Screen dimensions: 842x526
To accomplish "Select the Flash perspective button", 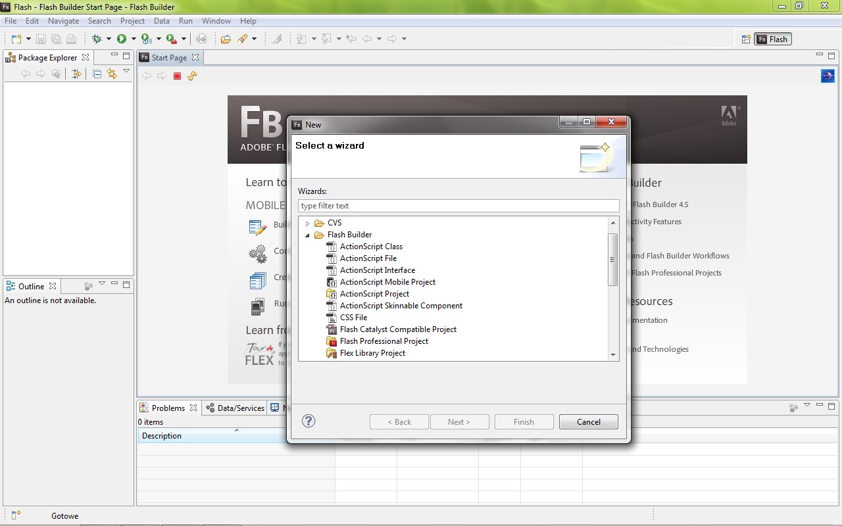I will click(x=772, y=39).
